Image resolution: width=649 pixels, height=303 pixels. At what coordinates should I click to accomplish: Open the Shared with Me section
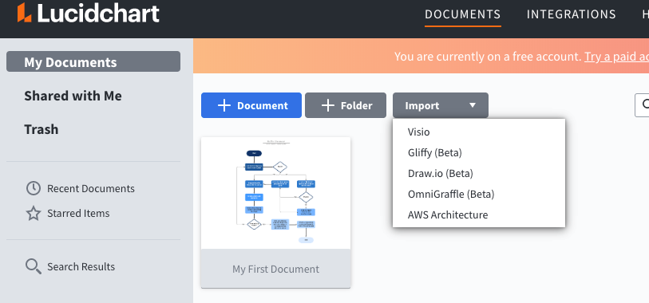[73, 96]
